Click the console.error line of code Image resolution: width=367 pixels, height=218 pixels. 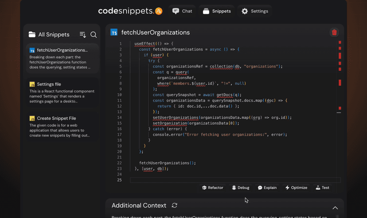click(220, 135)
